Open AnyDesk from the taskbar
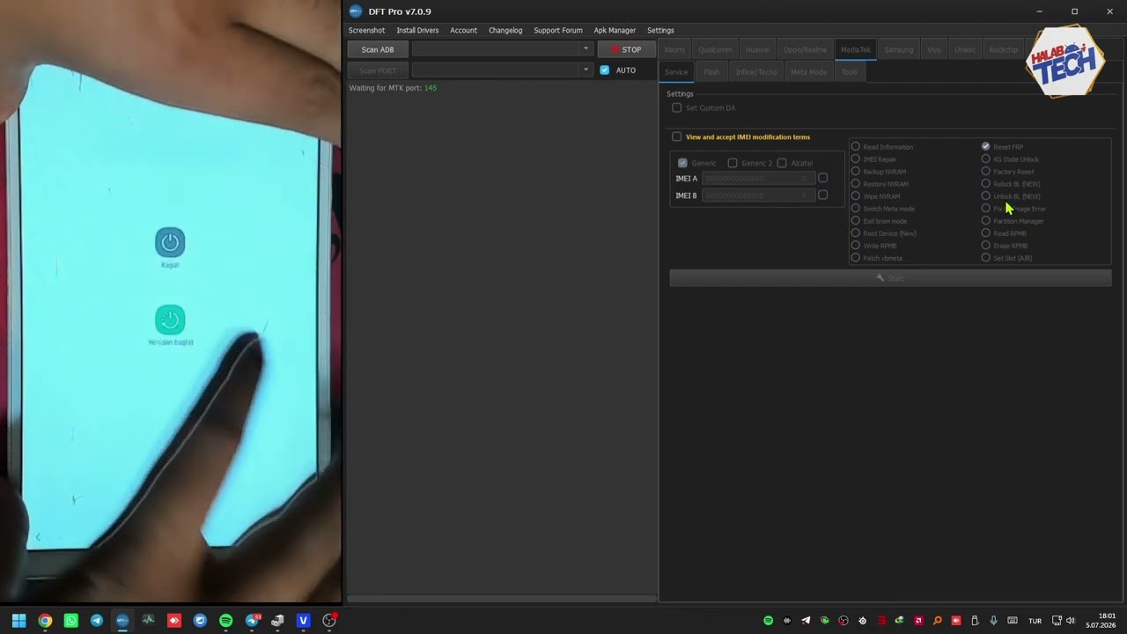1127x634 pixels. (173, 621)
